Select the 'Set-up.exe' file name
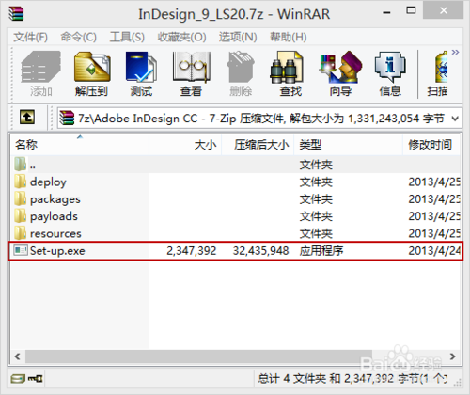Viewport: 470px width, 395px height. coord(57,251)
